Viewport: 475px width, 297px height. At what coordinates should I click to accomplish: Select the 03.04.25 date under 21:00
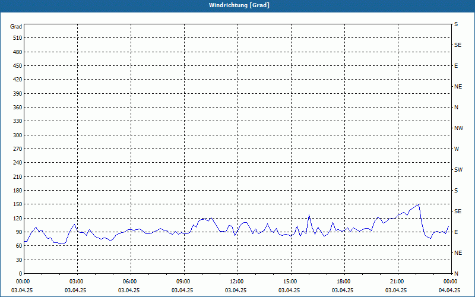point(395,290)
